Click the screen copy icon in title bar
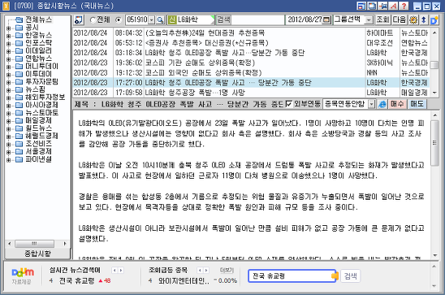445x295 pixels. pos(372,6)
